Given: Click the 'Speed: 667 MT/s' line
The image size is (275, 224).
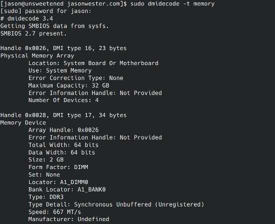Looking at the screenshot, I should 55,212.
